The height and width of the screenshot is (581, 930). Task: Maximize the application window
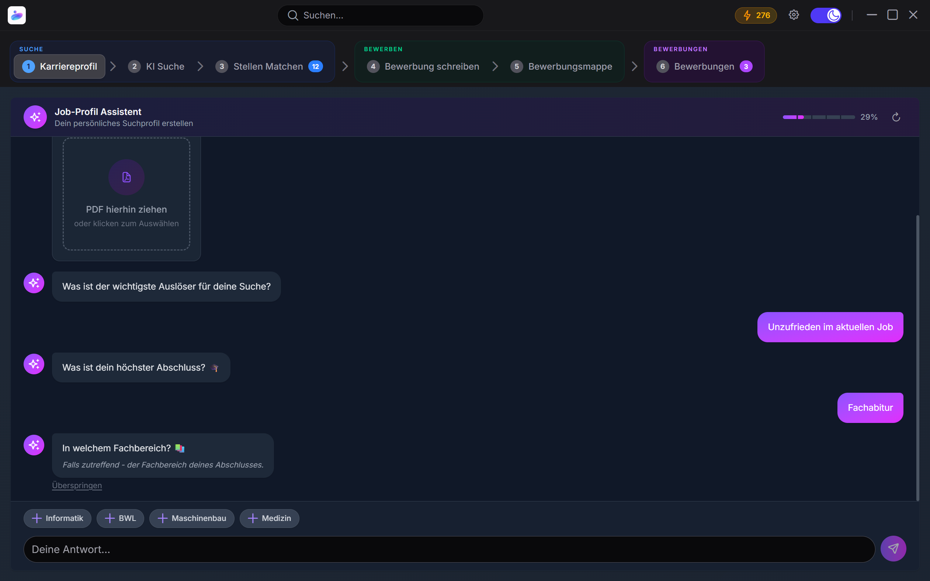coord(892,15)
